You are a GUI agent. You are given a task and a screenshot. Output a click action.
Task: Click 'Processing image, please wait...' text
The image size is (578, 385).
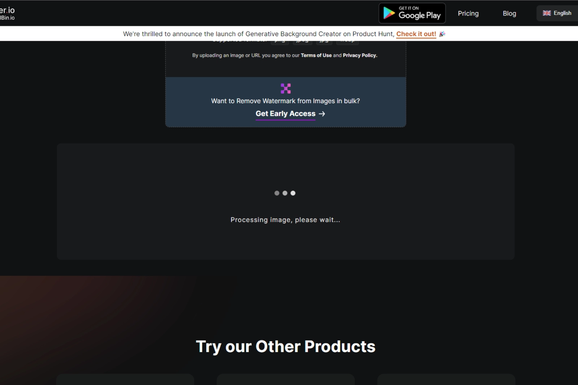point(285,220)
